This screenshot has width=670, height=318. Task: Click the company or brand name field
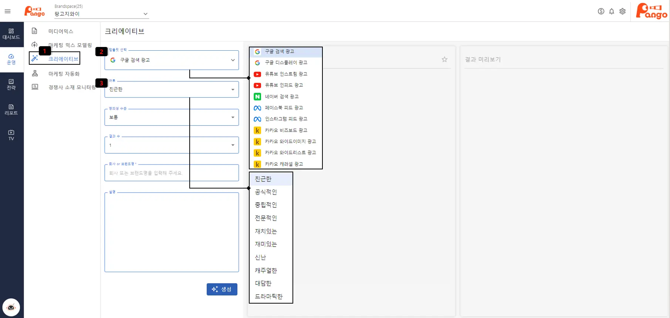click(x=172, y=173)
